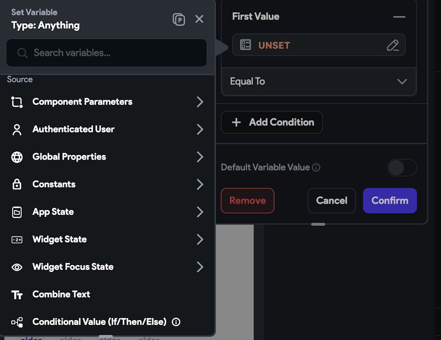
Task: Click the Conditional Value branch icon
Action: click(17, 322)
